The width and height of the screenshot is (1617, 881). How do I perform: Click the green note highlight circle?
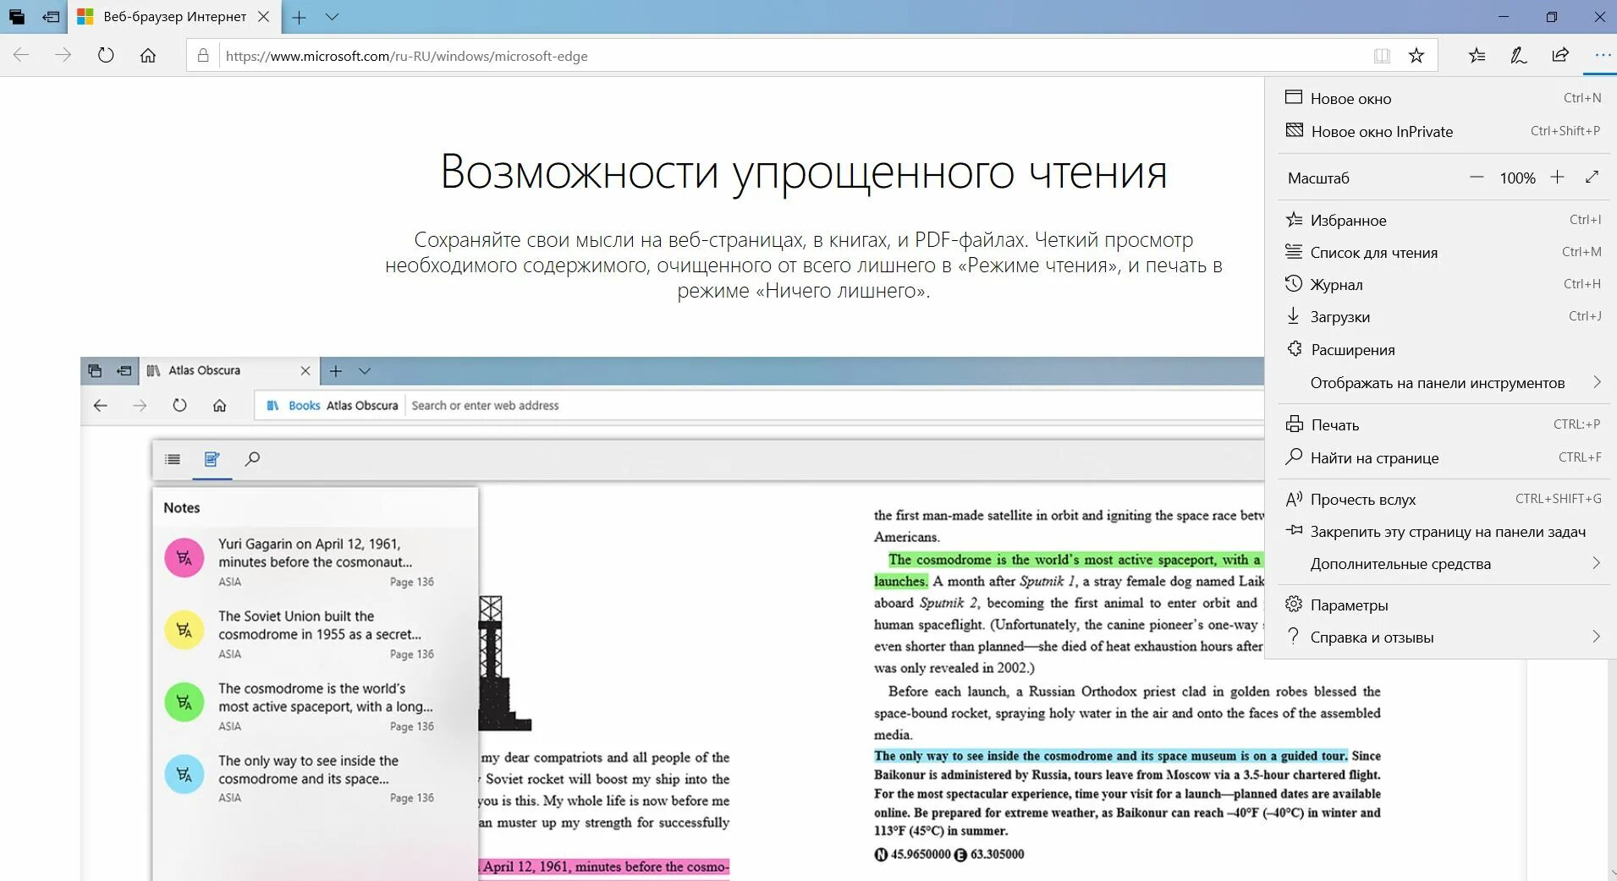184,702
